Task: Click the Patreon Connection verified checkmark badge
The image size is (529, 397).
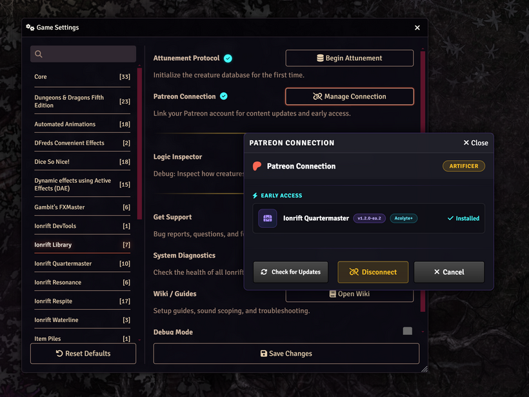Action: pos(224,96)
